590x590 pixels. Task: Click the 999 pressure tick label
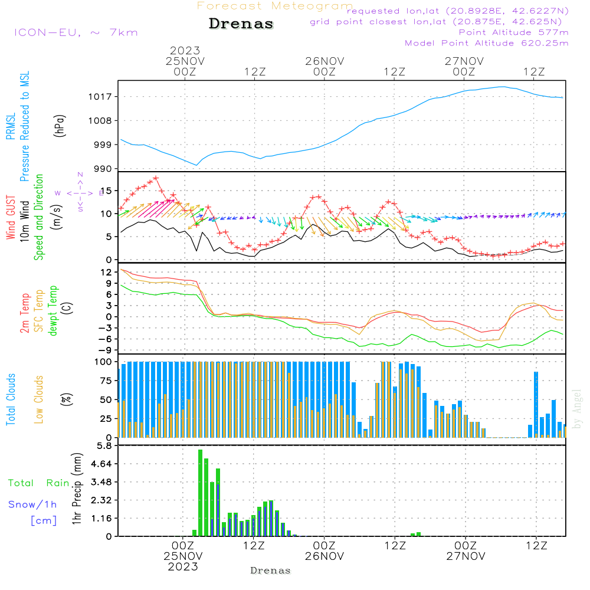click(102, 145)
